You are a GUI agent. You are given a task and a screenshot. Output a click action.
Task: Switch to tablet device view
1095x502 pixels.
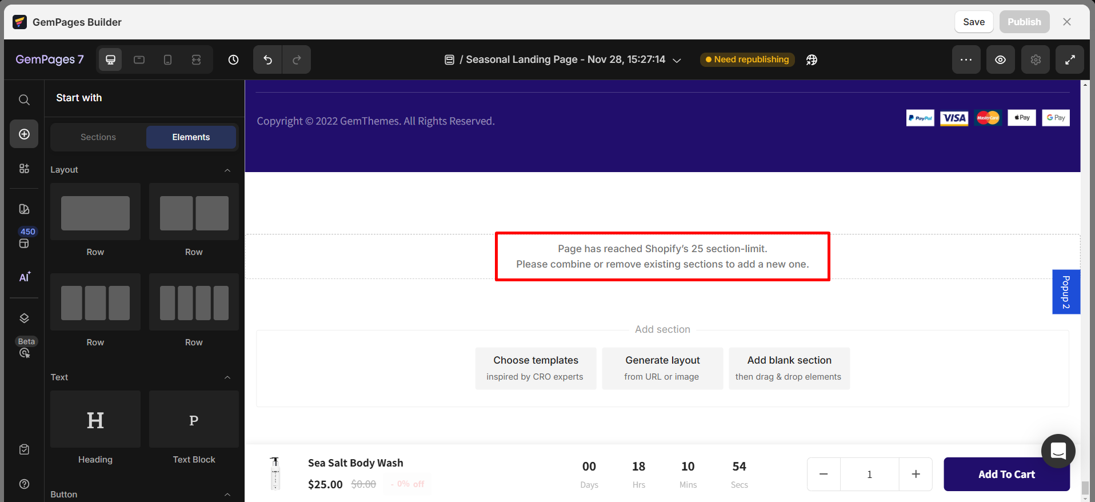(x=139, y=60)
